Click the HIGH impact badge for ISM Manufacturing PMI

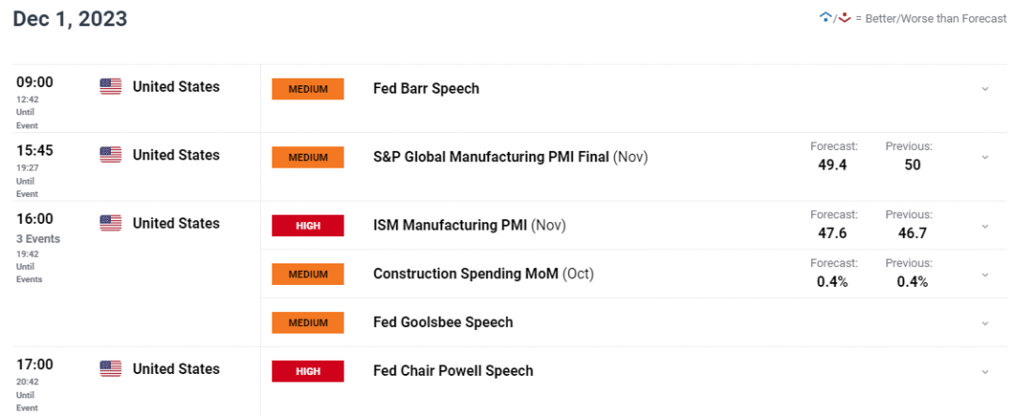[x=308, y=226]
